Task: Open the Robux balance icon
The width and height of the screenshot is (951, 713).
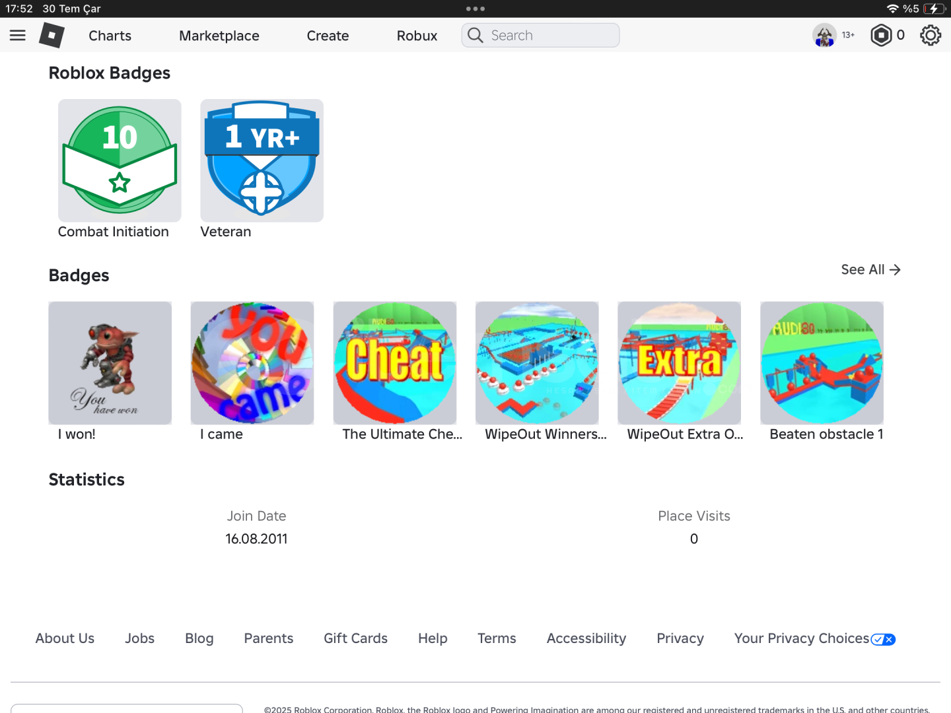Action: pyautogui.click(x=881, y=36)
